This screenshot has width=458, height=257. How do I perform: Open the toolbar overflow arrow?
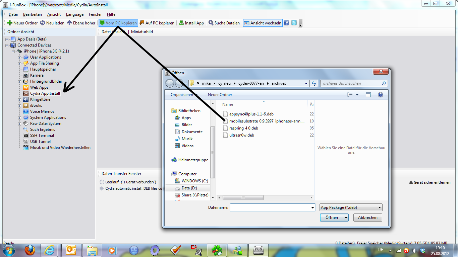pyautogui.click(x=300, y=23)
